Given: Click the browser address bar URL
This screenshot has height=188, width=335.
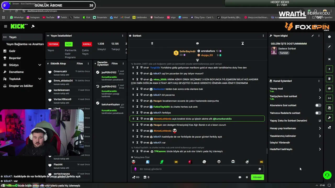Looking at the screenshot, I should pyautogui.click(x=42, y=11).
